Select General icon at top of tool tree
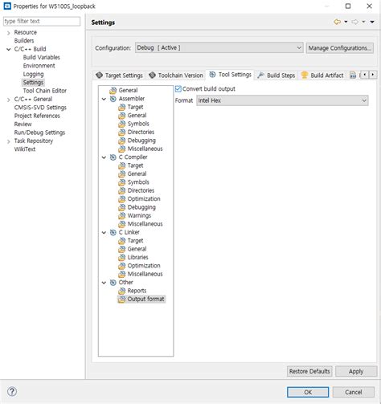The height and width of the screenshot is (404, 381). click(113, 91)
